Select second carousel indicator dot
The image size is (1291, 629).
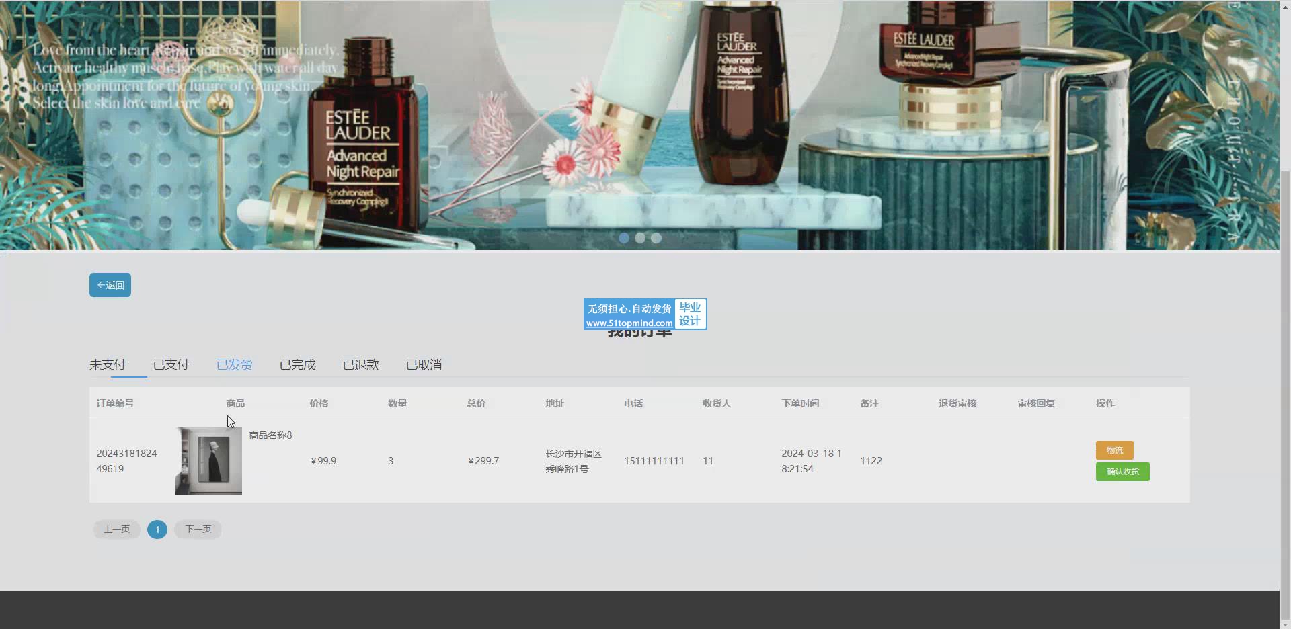tap(640, 238)
